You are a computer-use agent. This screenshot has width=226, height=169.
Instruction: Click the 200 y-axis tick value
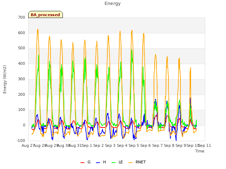(22, 95)
